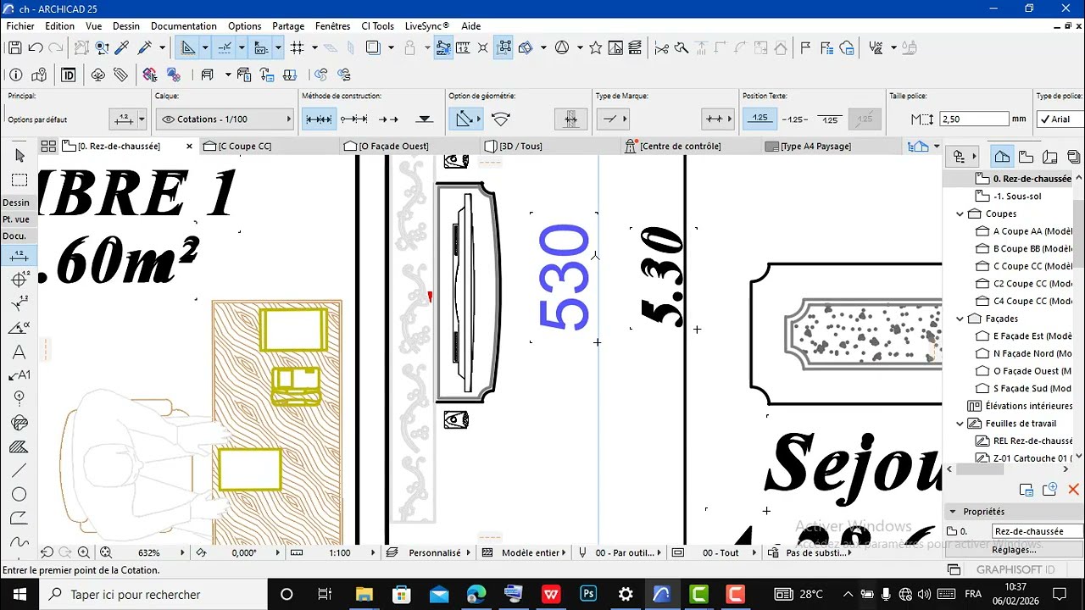Select the Marquee tool
This screenshot has width=1085, height=610.
(x=19, y=180)
